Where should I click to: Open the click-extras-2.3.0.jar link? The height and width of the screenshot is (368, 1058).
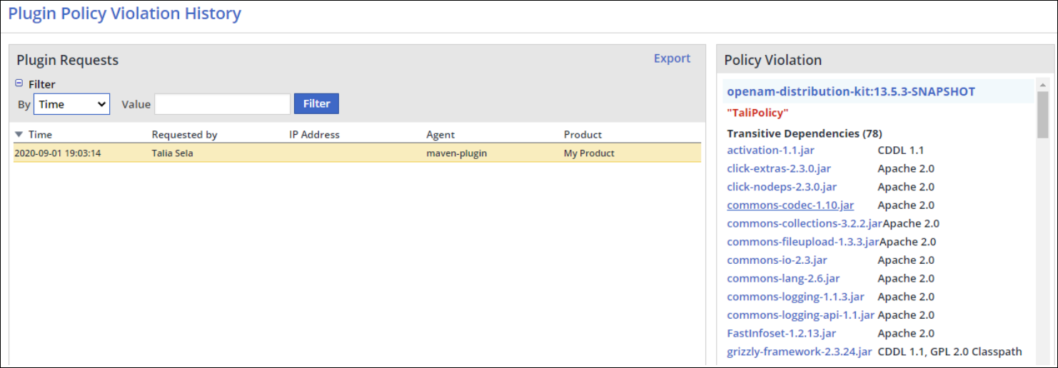point(778,169)
